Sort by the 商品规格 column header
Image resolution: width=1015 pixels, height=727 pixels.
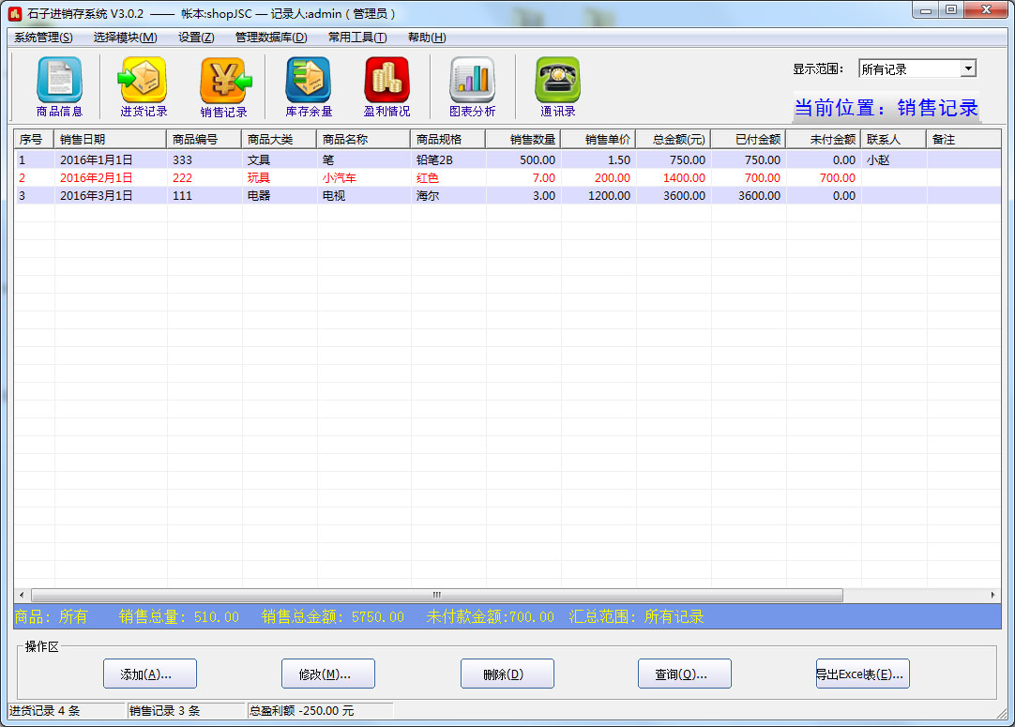pos(448,139)
